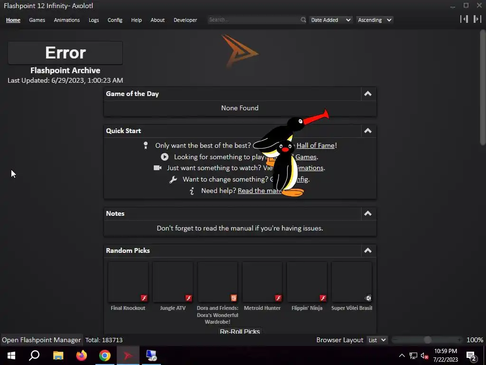Click the Flash icon on Metroid Hunter

point(278,298)
